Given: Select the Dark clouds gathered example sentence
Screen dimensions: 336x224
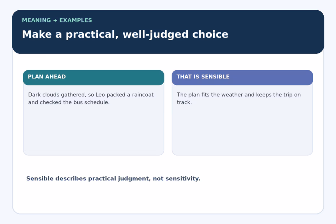Looking at the screenshot, I should click(91, 98).
